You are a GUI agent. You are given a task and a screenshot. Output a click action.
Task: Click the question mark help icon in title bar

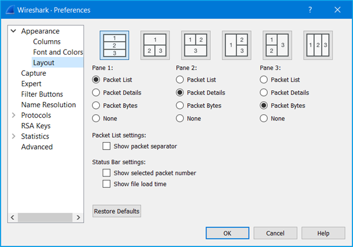click(x=310, y=10)
